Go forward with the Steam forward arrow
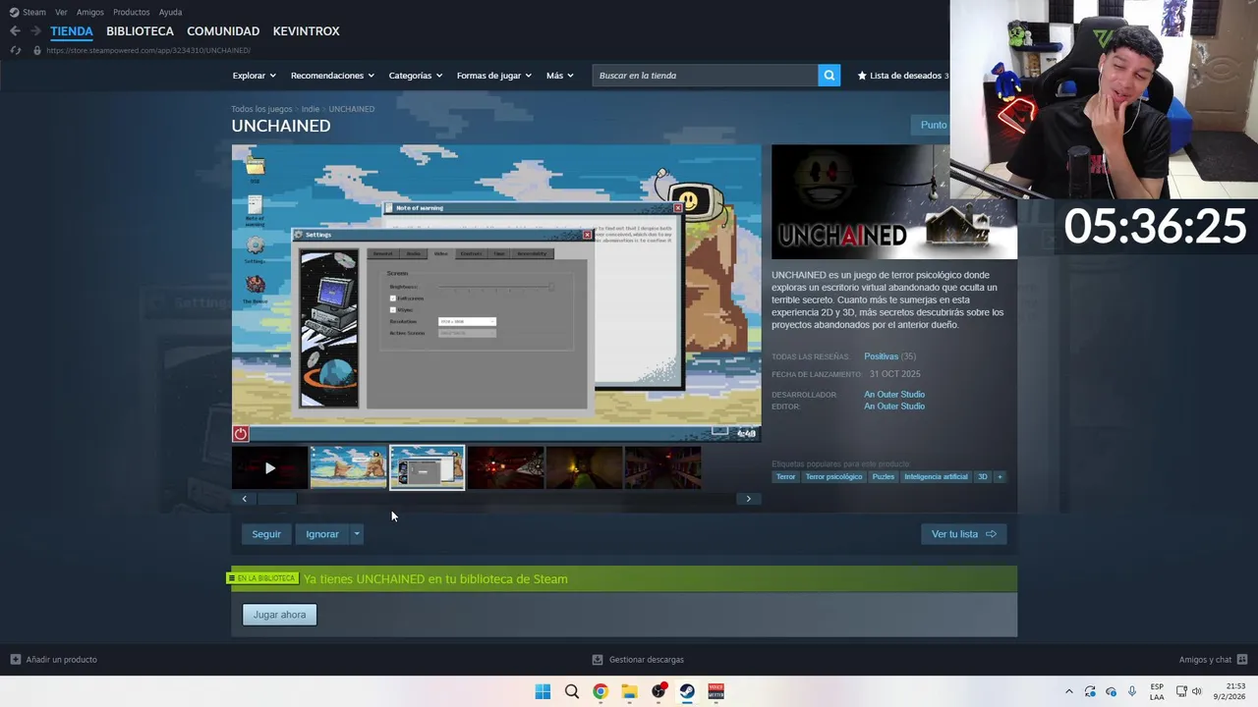1258x707 pixels. [x=35, y=31]
